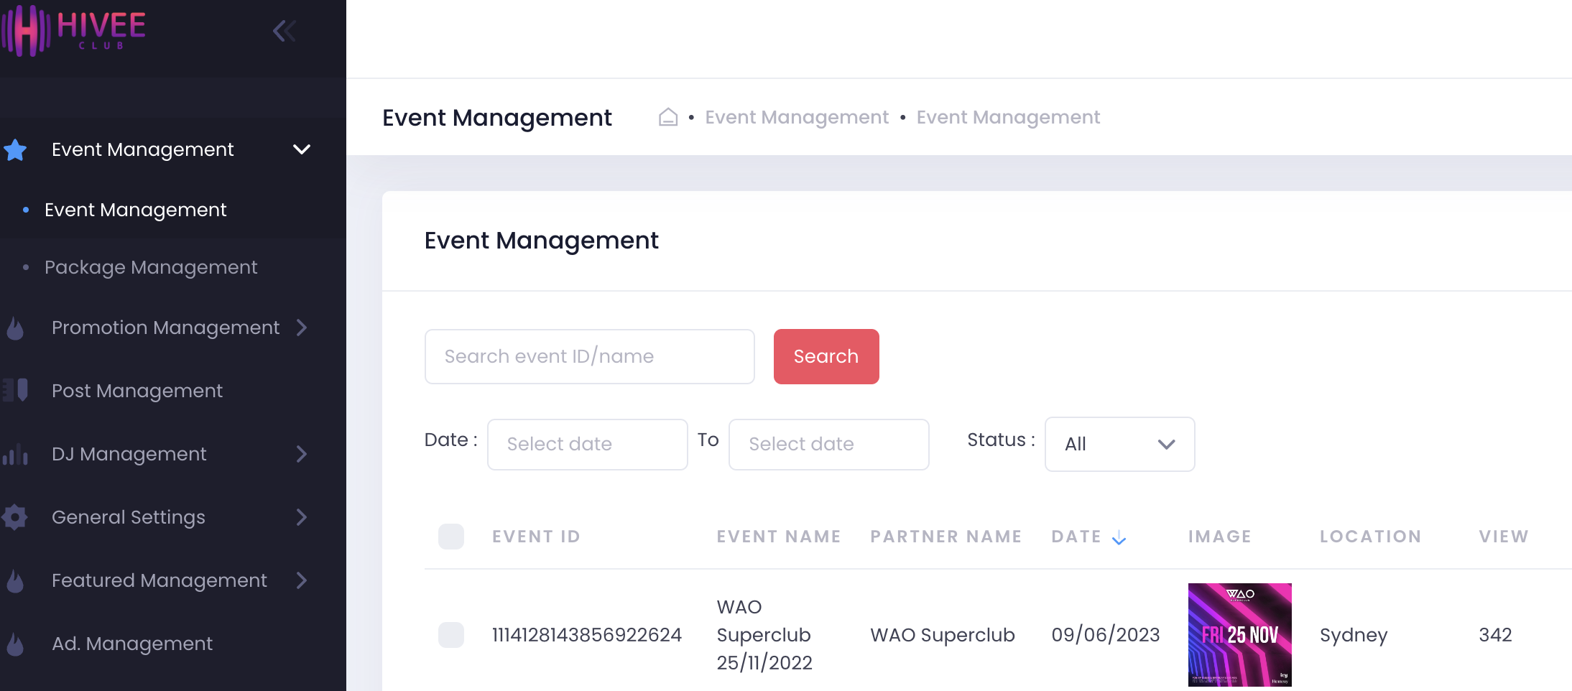This screenshot has height=691, width=1572.
Task: Click the flame icon beside Promotion Management
Action: (x=15, y=328)
